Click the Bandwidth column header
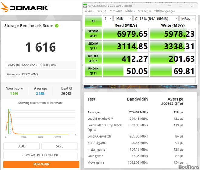 click(x=137, y=99)
